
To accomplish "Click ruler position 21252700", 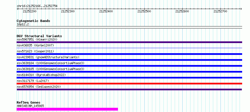I will (x=220, y=11).
